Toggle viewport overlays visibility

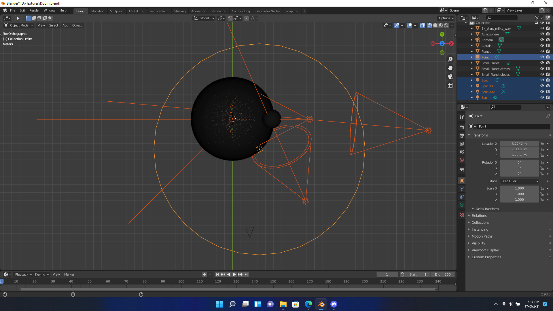pos(410,25)
